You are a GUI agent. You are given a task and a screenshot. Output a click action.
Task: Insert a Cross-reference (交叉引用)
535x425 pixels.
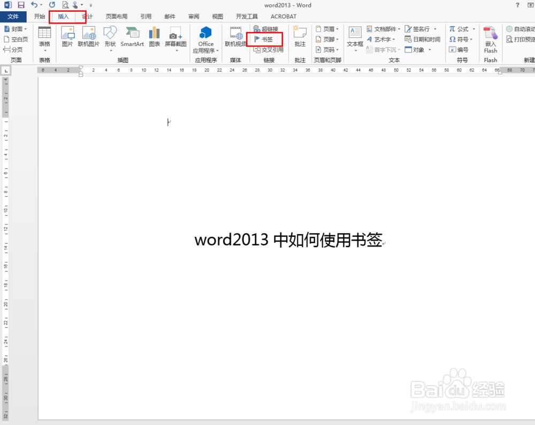[x=268, y=50]
